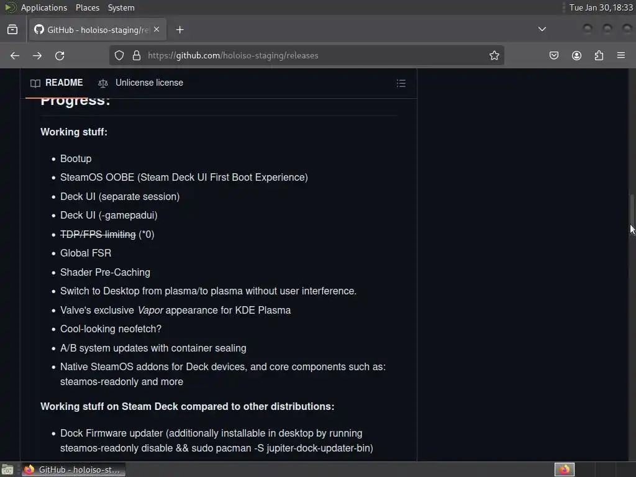Click the Applications menu logo icon
Image resolution: width=636 pixels, height=477 pixels.
pyautogui.click(x=10, y=7)
